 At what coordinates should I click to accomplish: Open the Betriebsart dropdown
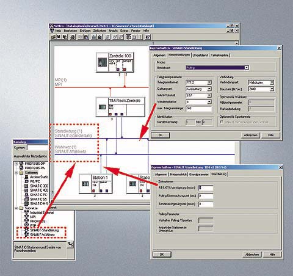pos(247,68)
